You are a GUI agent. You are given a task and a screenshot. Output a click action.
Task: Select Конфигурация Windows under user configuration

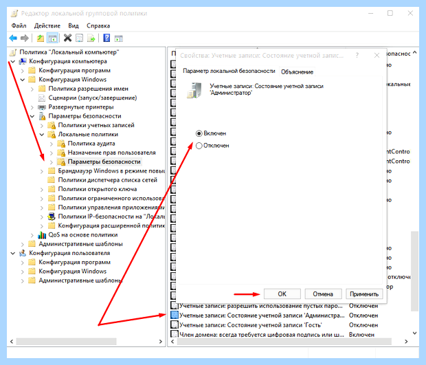click(x=73, y=272)
